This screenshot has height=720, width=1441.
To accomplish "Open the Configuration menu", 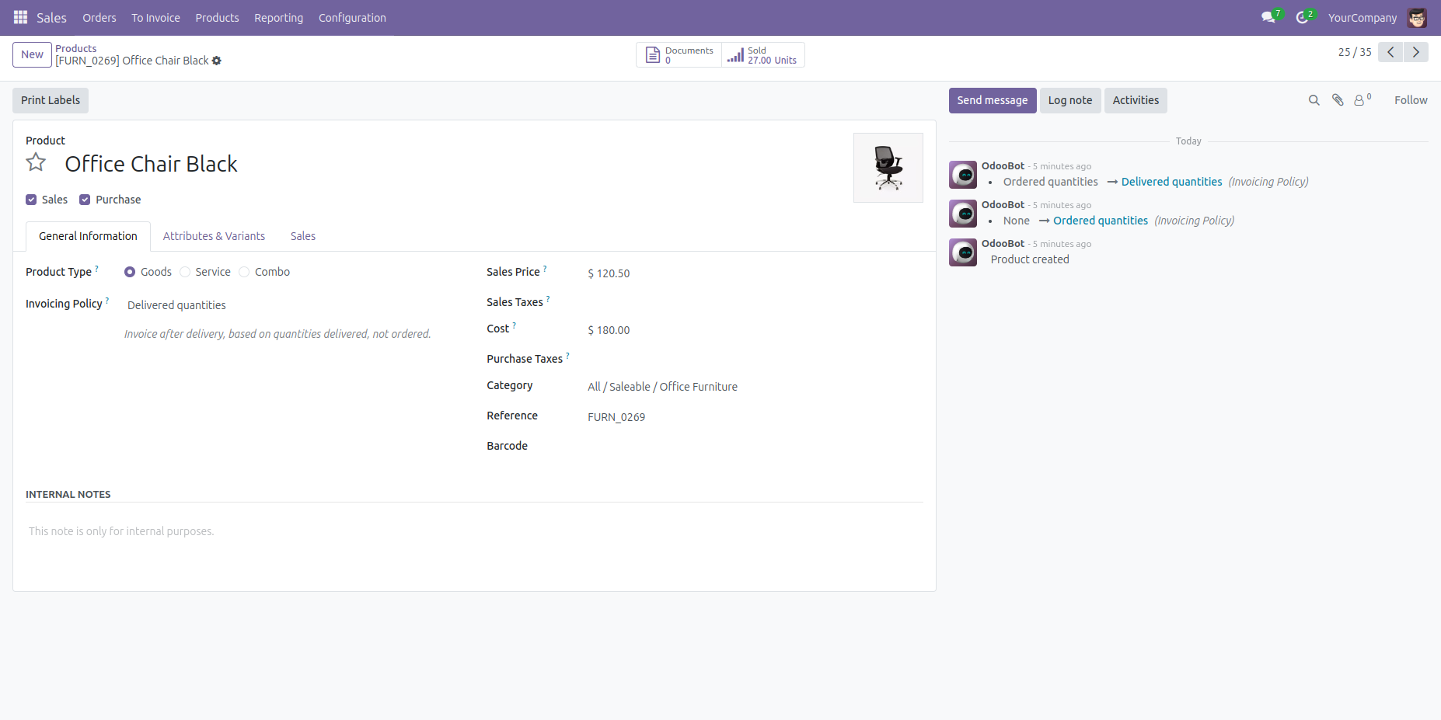I will 351,17.
